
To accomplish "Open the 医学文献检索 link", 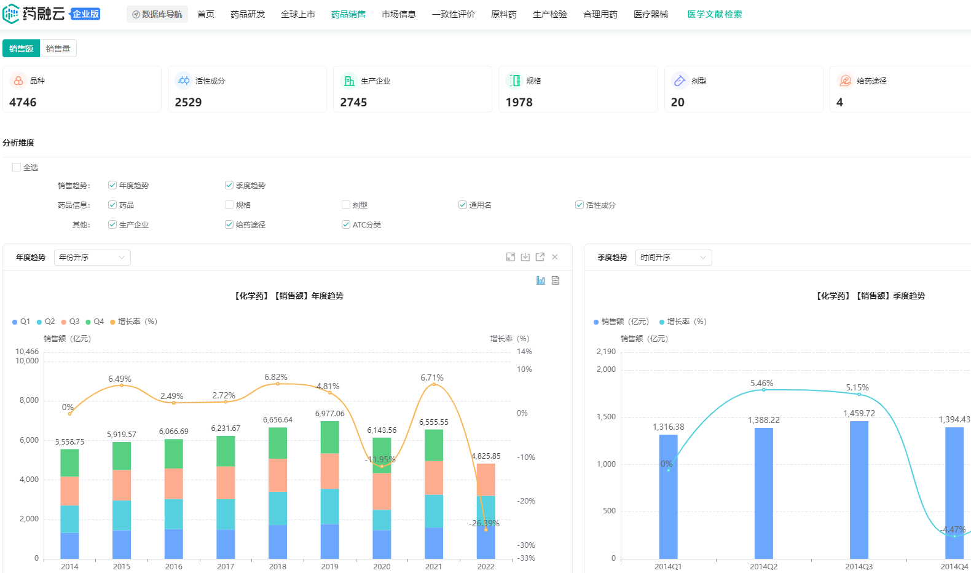I will click(x=715, y=14).
